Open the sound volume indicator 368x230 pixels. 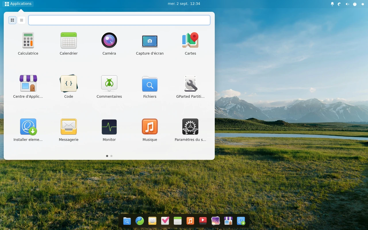click(x=347, y=4)
